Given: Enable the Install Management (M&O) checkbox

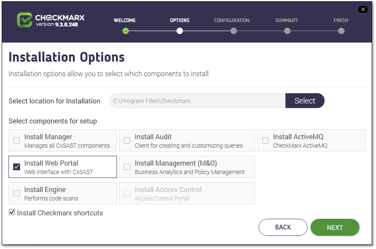Looking at the screenshot, I should 127,167.
